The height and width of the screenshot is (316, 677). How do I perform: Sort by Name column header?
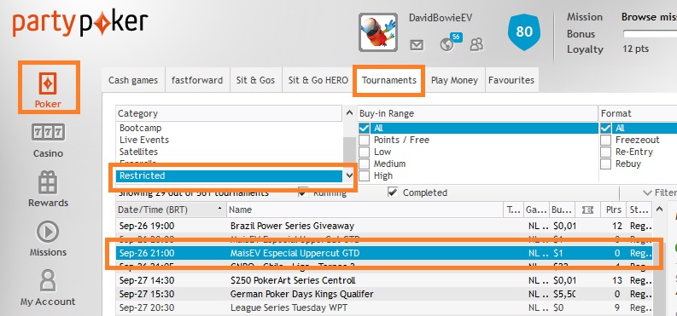pos(365,210)
